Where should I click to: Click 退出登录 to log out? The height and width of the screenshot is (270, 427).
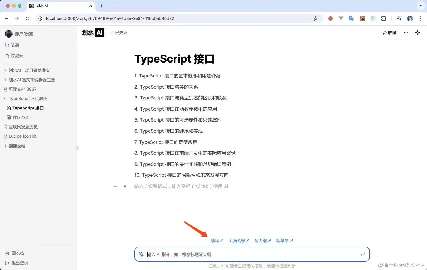point(17,263)
